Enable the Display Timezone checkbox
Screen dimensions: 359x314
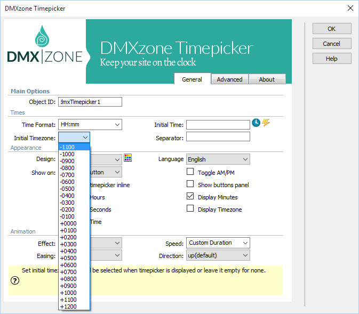190,208
